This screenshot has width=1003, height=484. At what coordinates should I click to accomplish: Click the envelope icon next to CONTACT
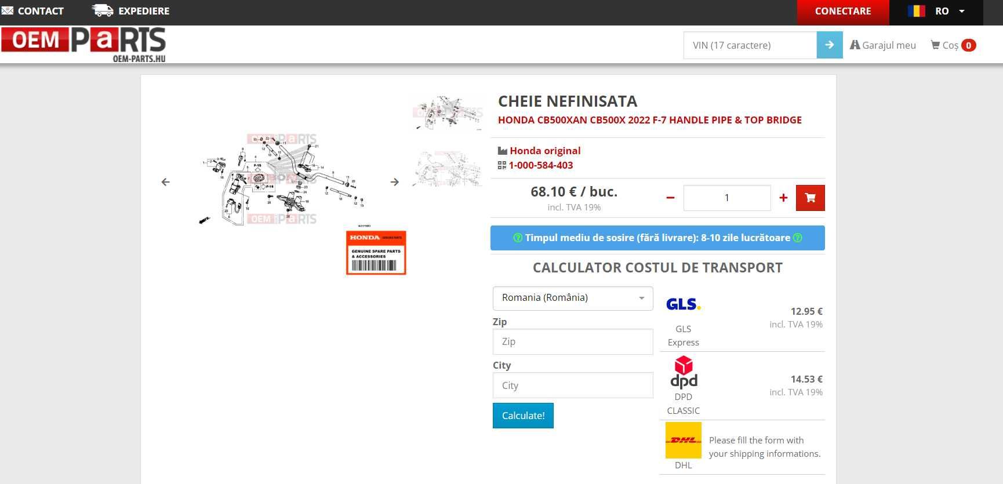(8, 10)
